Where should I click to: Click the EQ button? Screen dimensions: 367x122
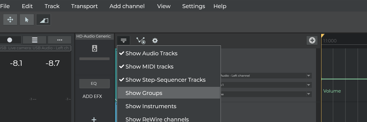tap(94, 84)
